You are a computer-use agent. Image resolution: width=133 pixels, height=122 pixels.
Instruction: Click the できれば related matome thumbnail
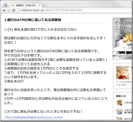(119, 111)
